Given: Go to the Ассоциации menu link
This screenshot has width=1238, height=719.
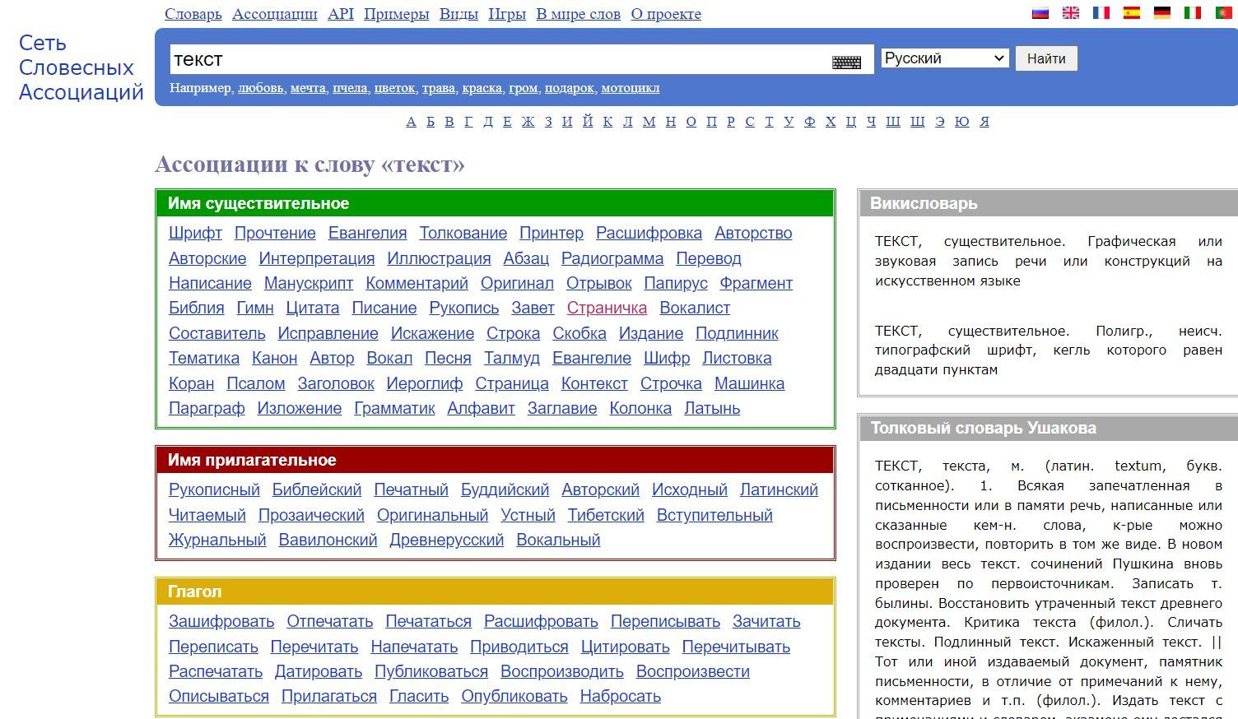Looking at the screenshot, I should click(274, 14).
